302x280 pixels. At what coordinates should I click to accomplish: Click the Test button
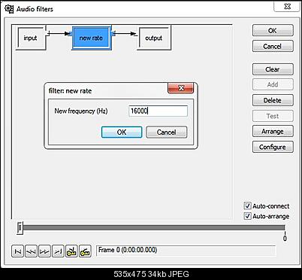click(x=273, y=116)
